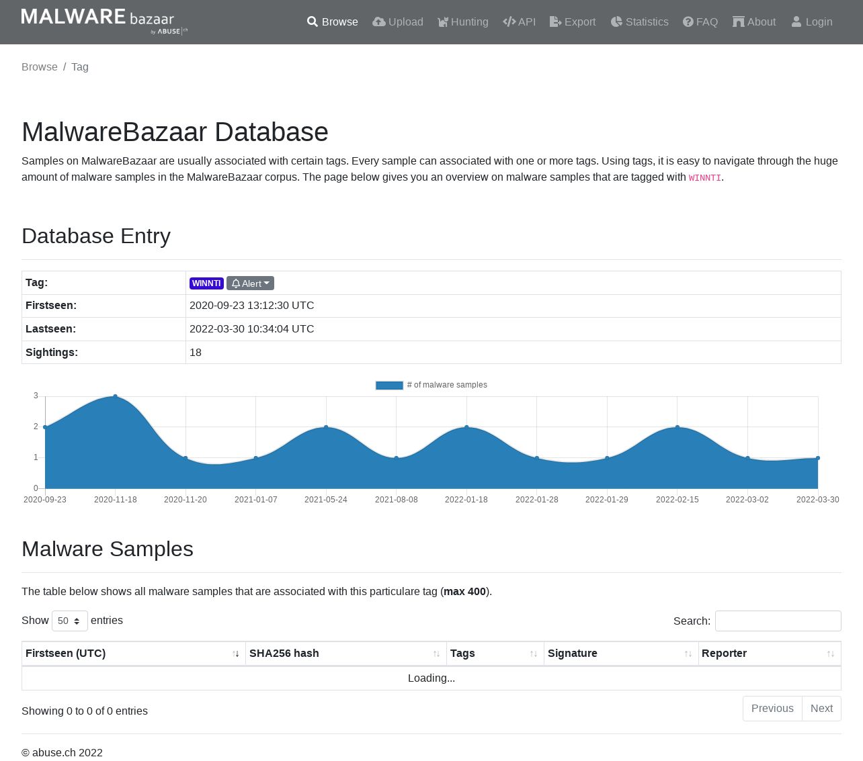Screen dimensions: 863x761
Task: Click the Firstseen value 2020-09-23 13:12:30 UTC
Action: [252, 306]
